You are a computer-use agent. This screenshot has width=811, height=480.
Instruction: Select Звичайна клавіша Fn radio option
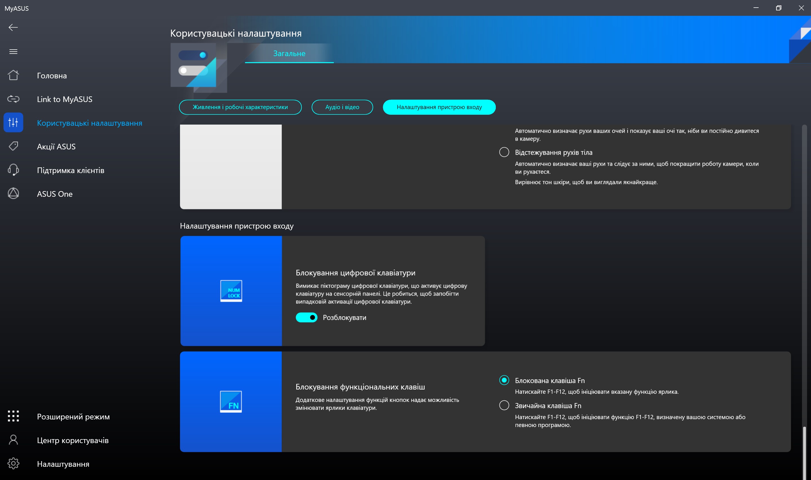(x=504, y=405)
